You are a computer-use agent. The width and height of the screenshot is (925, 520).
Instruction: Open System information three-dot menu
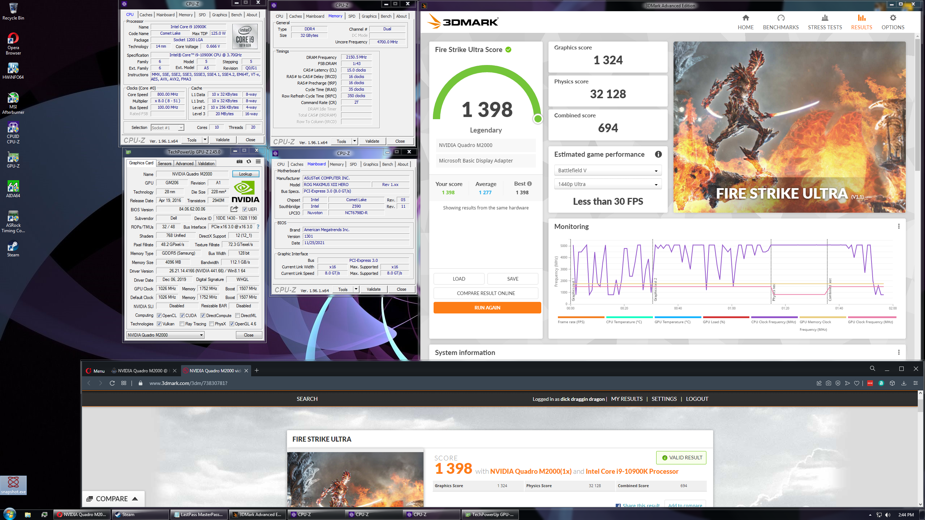(x=899, y=352)
